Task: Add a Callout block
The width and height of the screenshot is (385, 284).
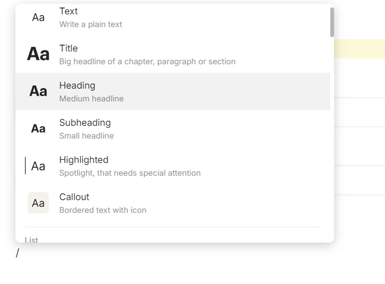Action: pos(173,203)
